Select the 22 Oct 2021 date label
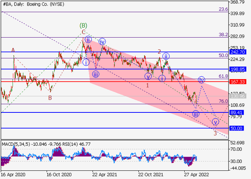 (151, 175)
